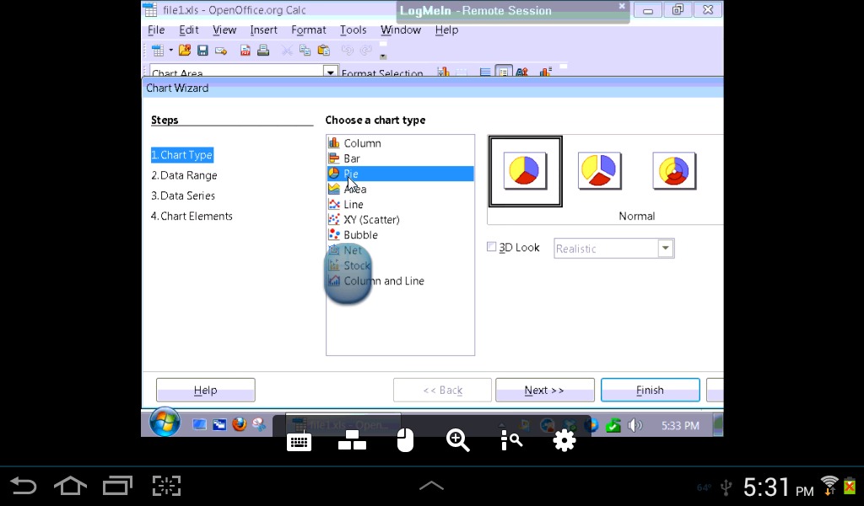Viewport: 864px width, 506px height.
Task: Choose Bubble chart type
Action: point(400,235)
